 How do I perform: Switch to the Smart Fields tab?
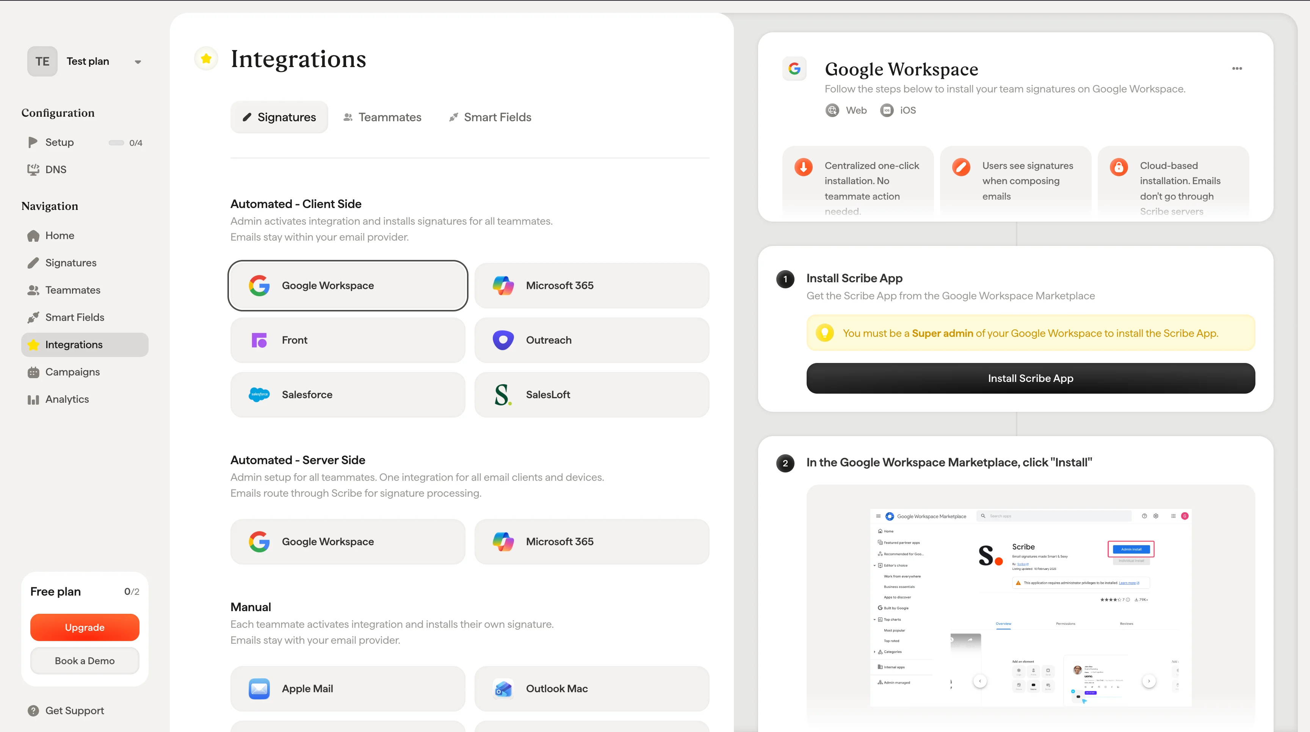pyautogui.click(x=490, y=117)
